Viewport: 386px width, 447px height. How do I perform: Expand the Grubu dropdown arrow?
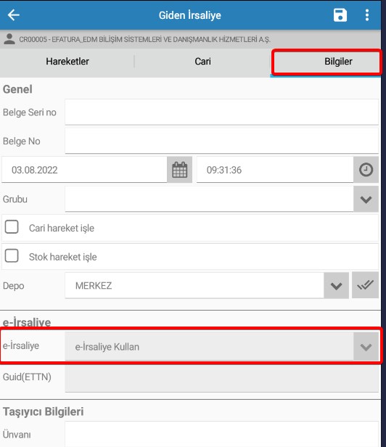(x=366, y=199)
